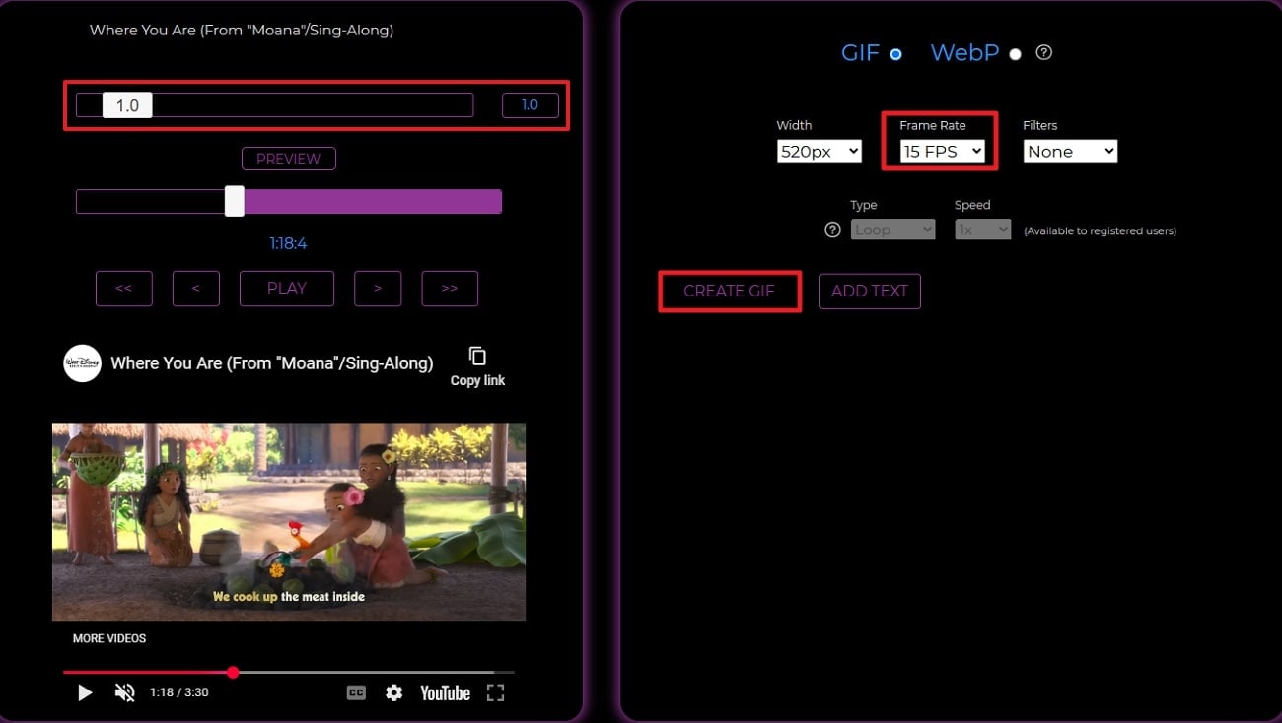Click the help icon beside WebP

pos(1044,53)
